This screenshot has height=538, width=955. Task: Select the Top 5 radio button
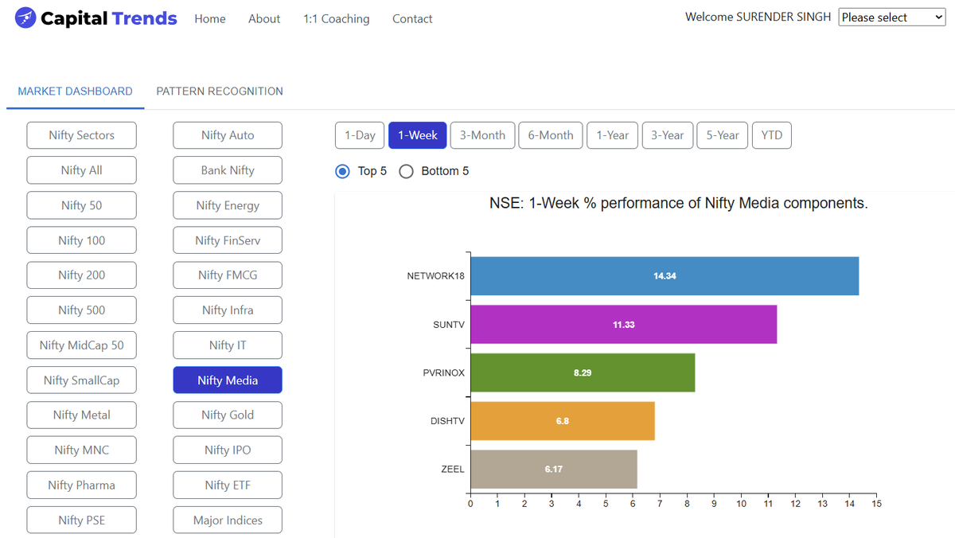342,171
